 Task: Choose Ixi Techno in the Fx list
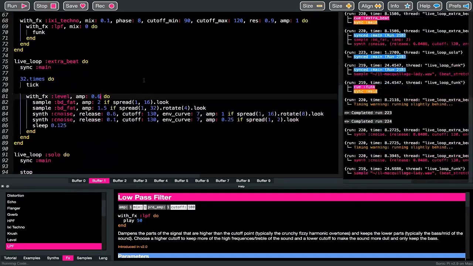click(54, 227)
